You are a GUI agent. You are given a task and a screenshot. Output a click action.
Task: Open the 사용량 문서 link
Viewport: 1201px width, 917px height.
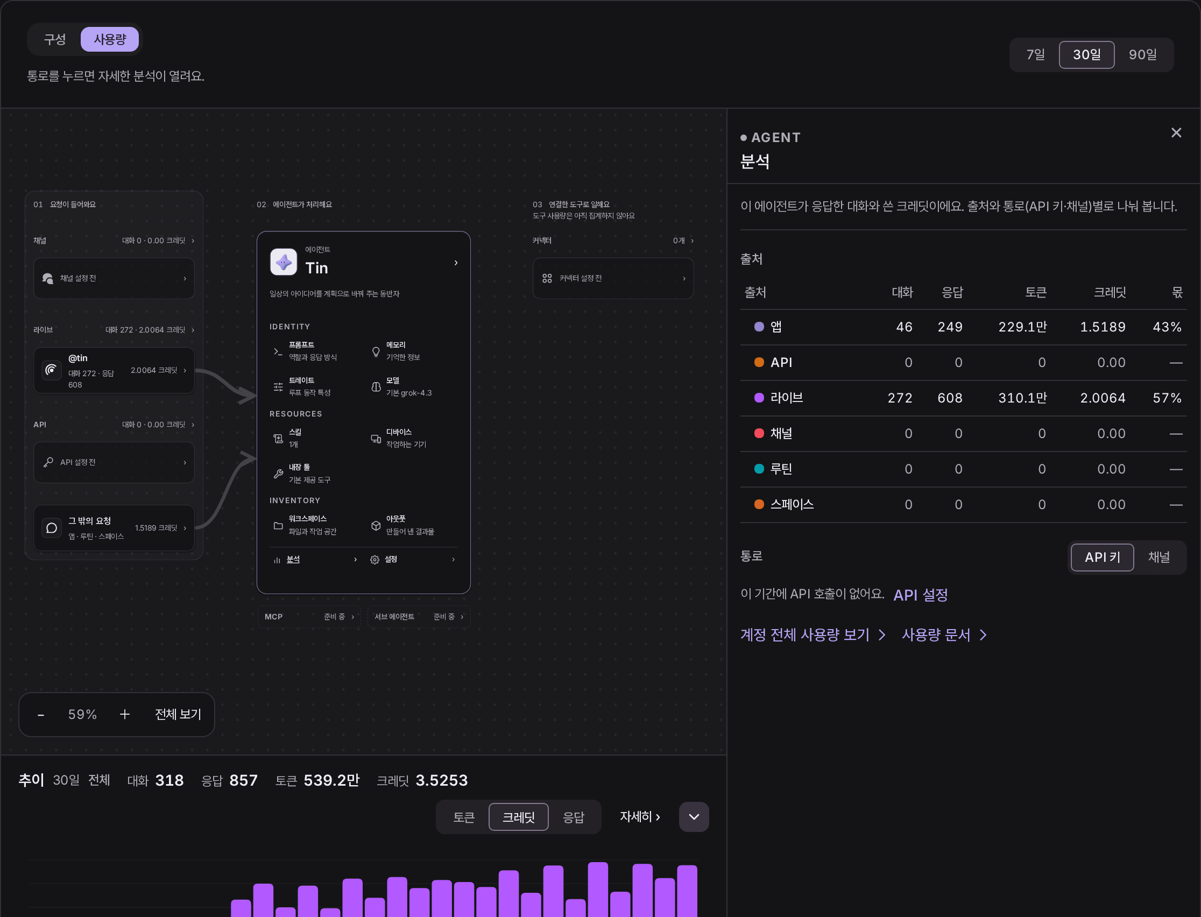(x=944, y=635)
